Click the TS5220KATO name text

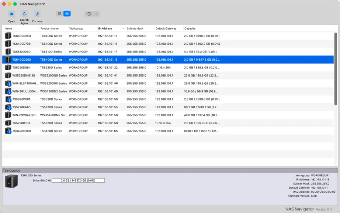pyautogui.click(x=21, y=107)
